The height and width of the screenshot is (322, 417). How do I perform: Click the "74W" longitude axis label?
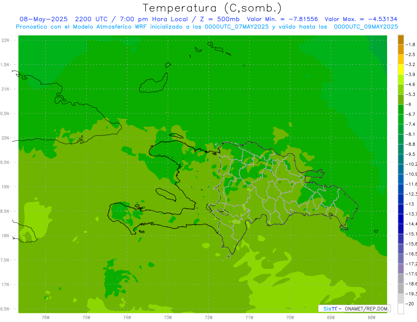[x=127, y=317]
